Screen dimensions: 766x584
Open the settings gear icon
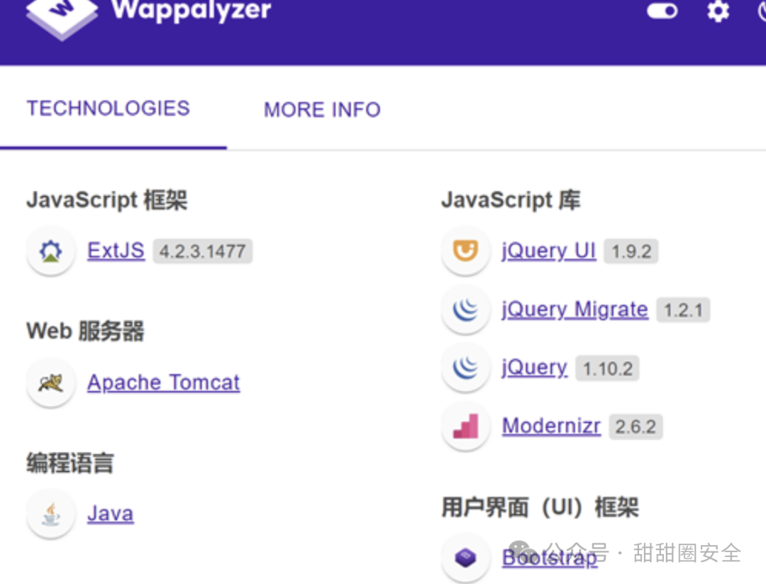tap(718, 11)
